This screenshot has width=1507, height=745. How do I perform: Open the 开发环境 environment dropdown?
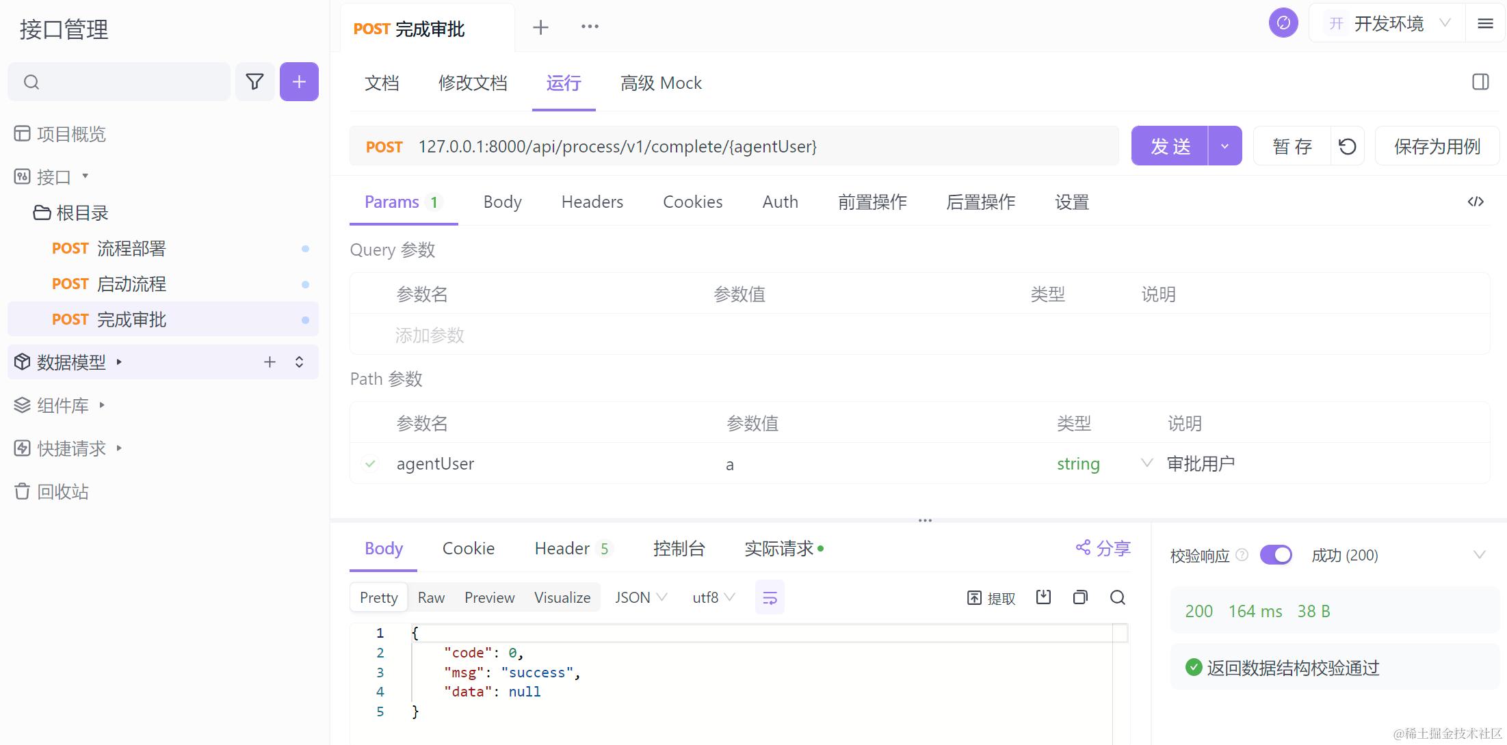[1387, 24]
